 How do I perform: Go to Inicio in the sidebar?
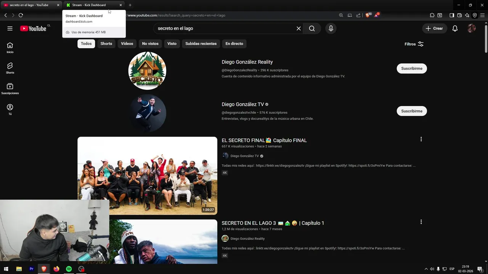tap(10, 48)
